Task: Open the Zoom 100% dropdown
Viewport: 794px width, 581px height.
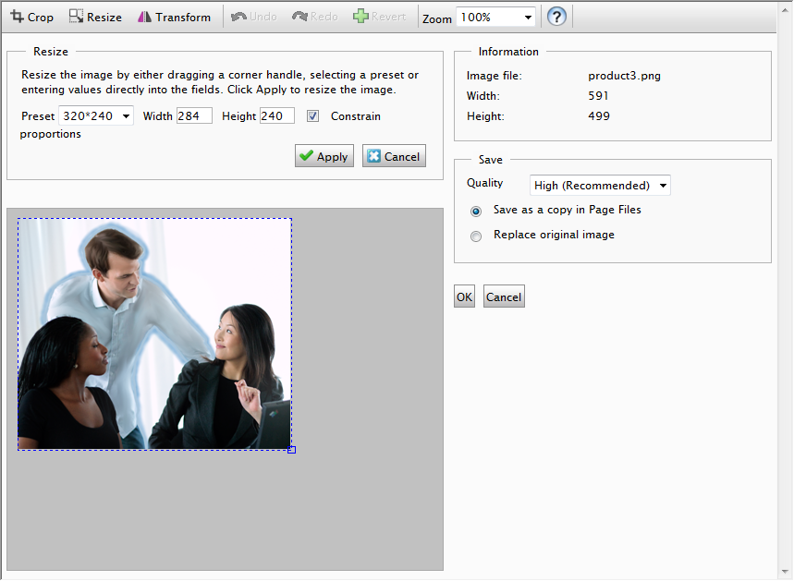Action: point(495,18)
